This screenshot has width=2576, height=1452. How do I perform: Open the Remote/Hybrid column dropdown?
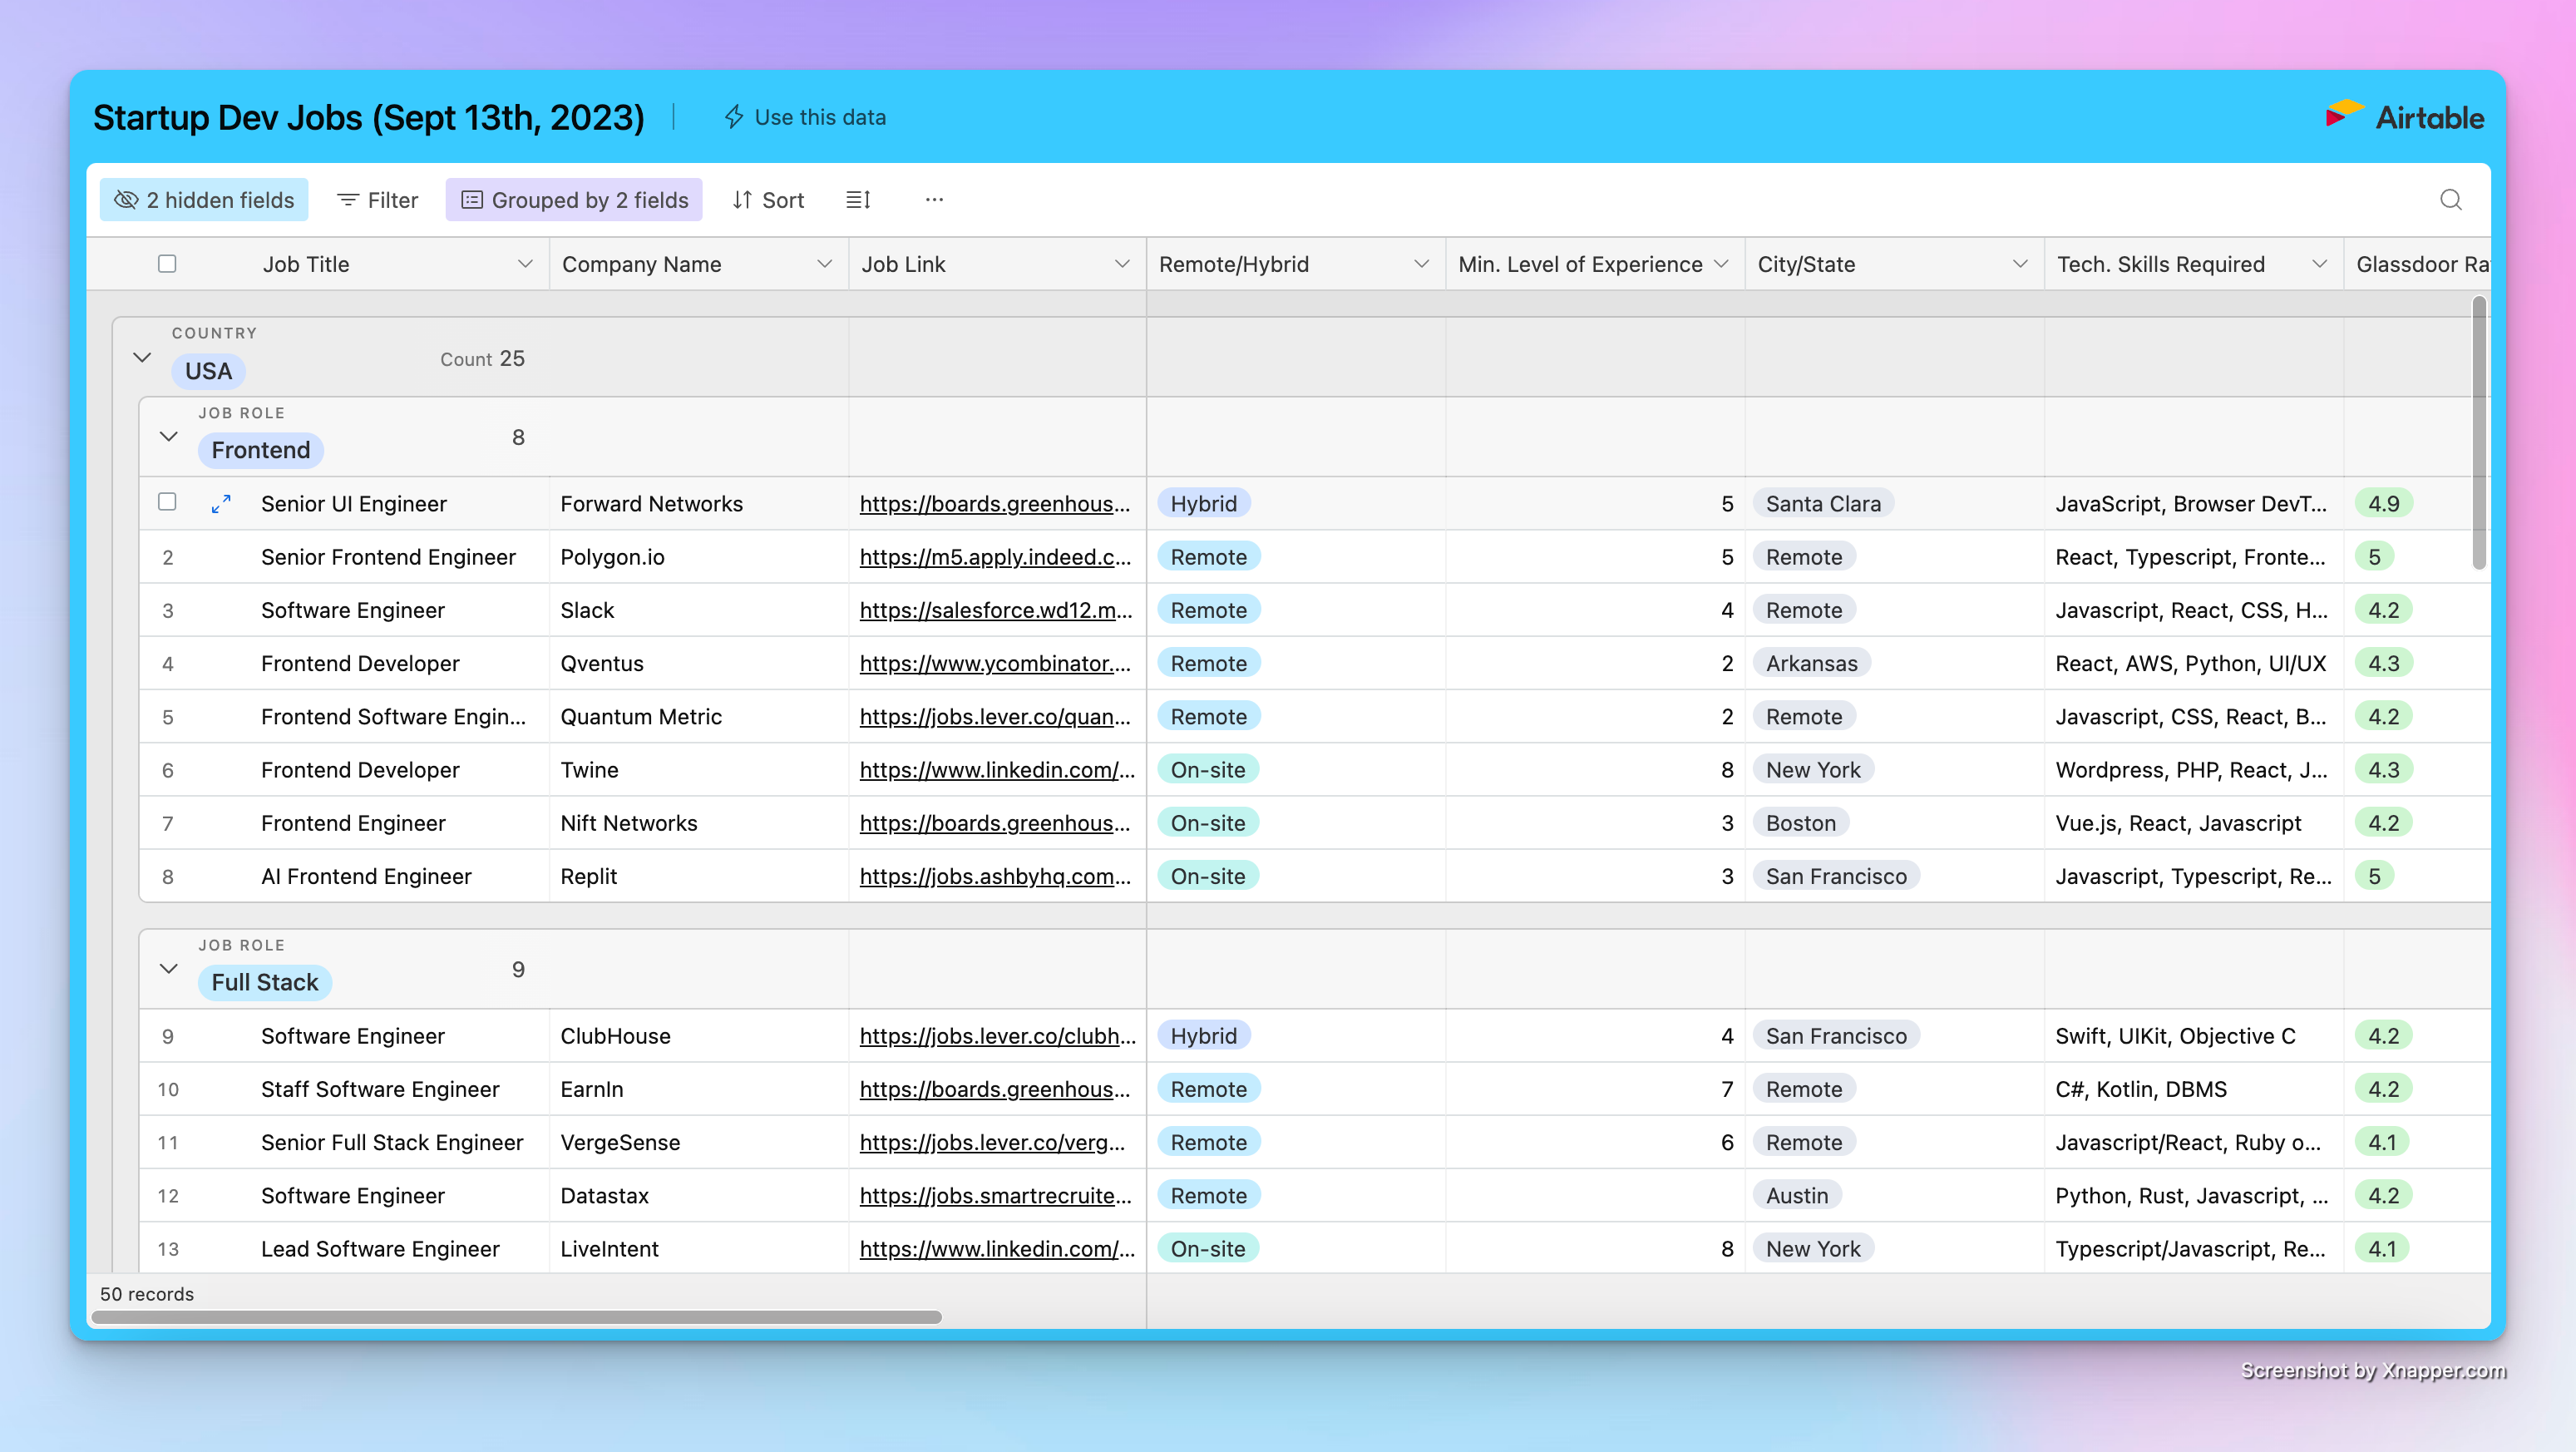tap(1421, 264)
